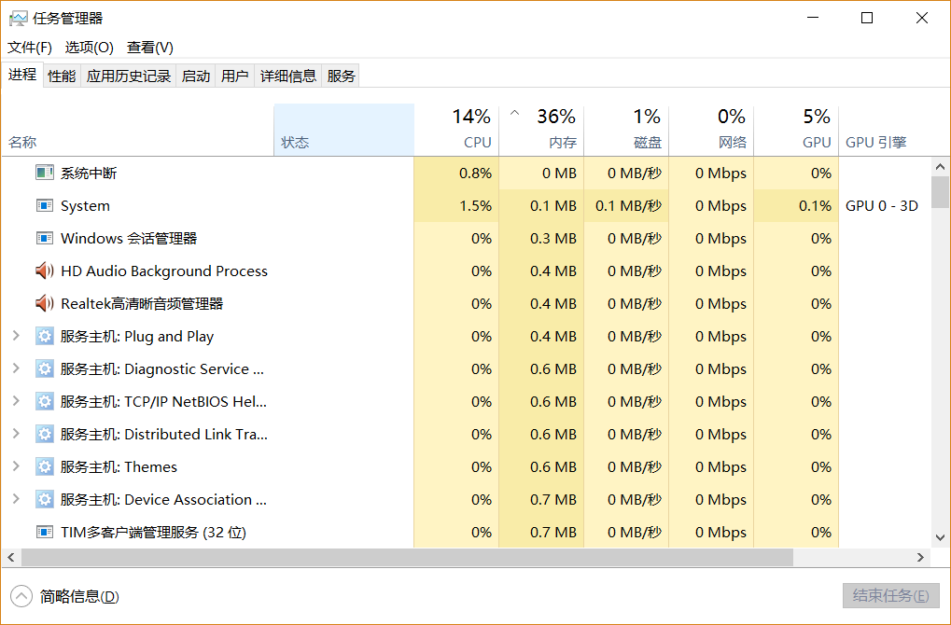Sort by the GPU column header
The image size is (951, 625).
click(x=796, y=130)
